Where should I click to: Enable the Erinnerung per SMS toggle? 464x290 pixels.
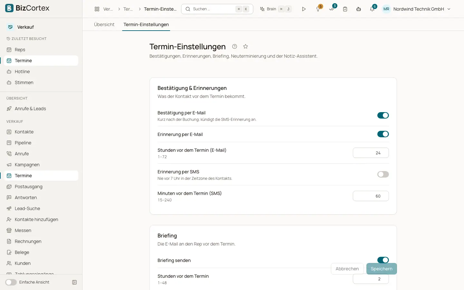[383, 174]
